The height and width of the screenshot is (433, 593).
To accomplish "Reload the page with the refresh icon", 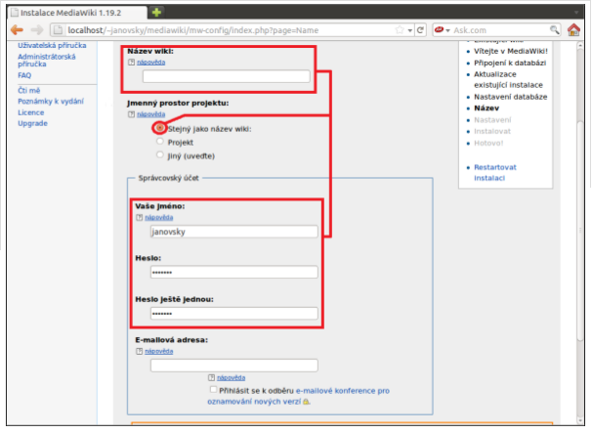I will point(420,30).
